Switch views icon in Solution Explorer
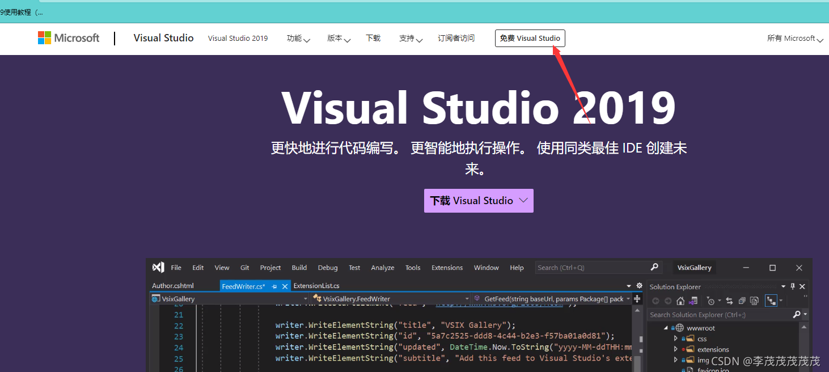The image size is (829, 372). coord(692,301)
